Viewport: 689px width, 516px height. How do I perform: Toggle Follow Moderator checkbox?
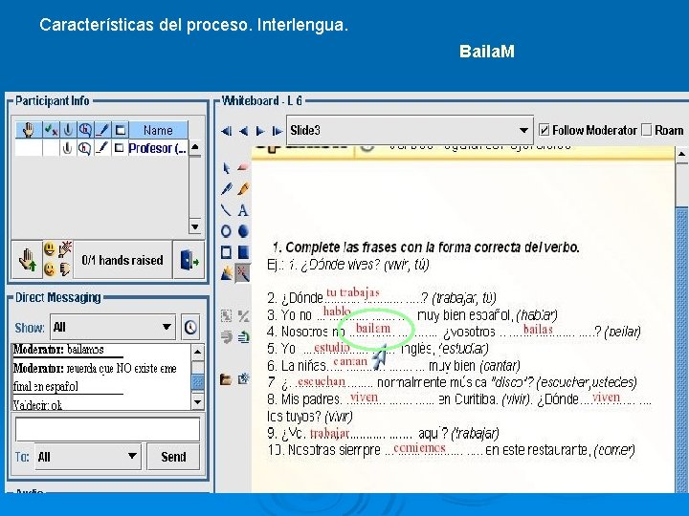point(544,130)
